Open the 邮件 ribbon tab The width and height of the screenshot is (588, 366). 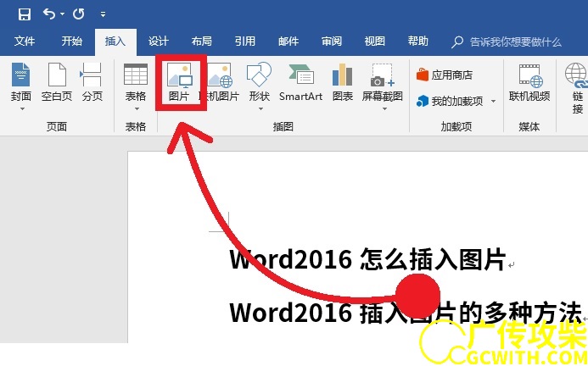pos(288,42)
